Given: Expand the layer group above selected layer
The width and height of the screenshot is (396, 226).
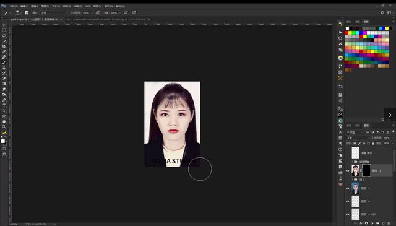Looking at the screenshot, I should (353, 162).
